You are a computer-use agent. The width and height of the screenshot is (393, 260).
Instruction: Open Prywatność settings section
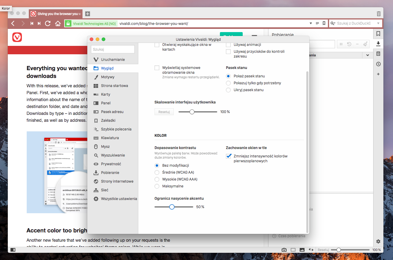113,164
